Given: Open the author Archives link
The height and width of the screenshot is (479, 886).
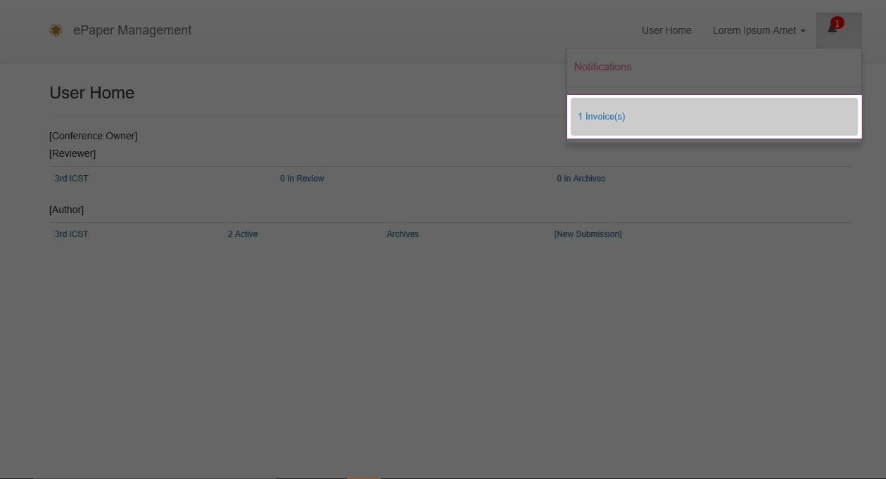Looking at the screenshot, I should click(x=403, y=234).
